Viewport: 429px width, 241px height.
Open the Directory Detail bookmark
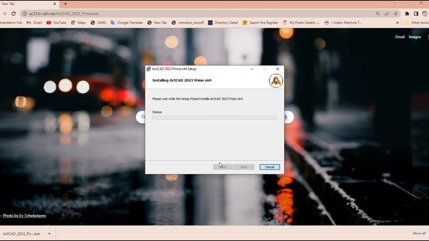(223, 23)
